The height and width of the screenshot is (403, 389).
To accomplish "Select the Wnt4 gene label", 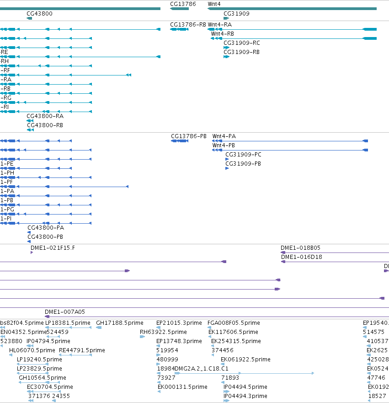I will (214, 4).
